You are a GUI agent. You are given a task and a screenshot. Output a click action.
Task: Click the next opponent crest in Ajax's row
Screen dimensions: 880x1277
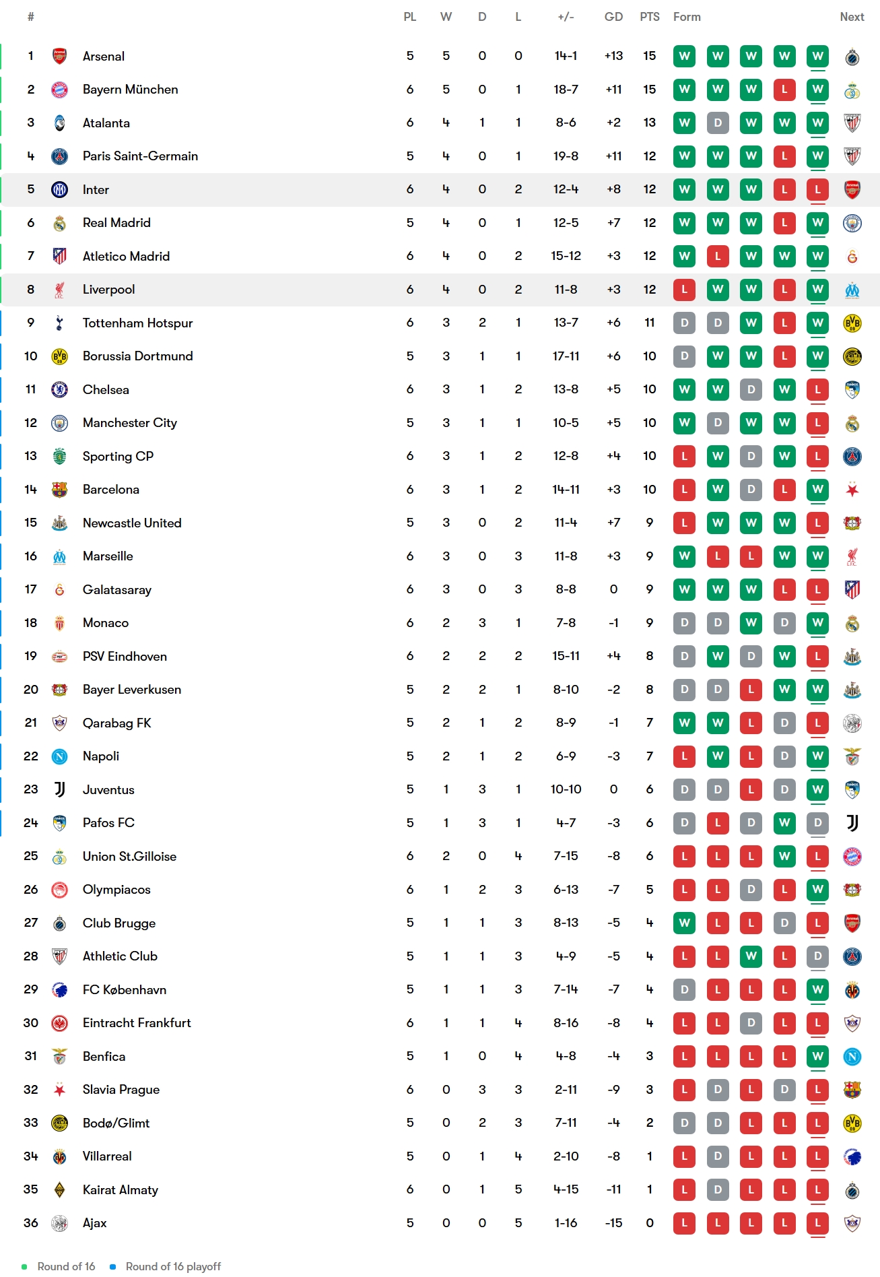tap(852, 1223)
